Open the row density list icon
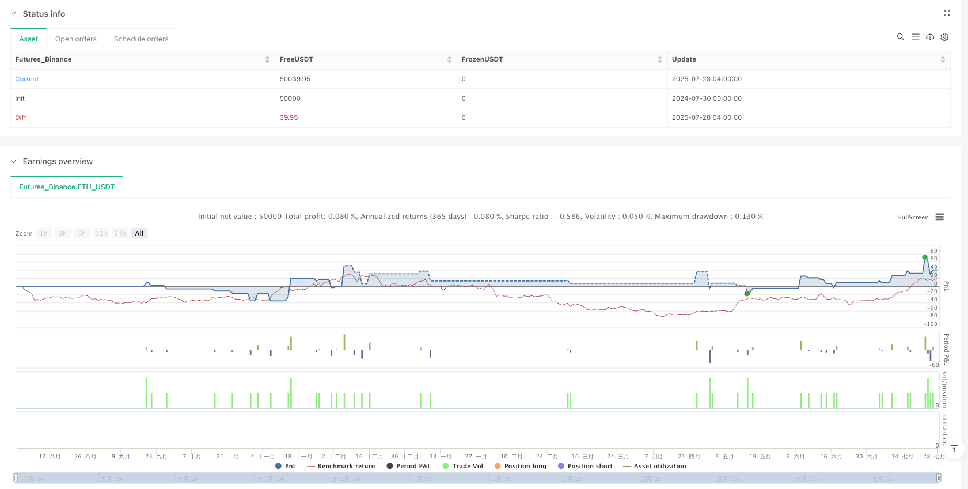This screenshot has width=968, height=489. [916, 37]
